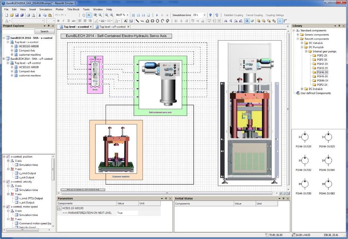The width and height of the screenshot is (348, 239).
Task: Open the File menu
Action: click(6, 9)
